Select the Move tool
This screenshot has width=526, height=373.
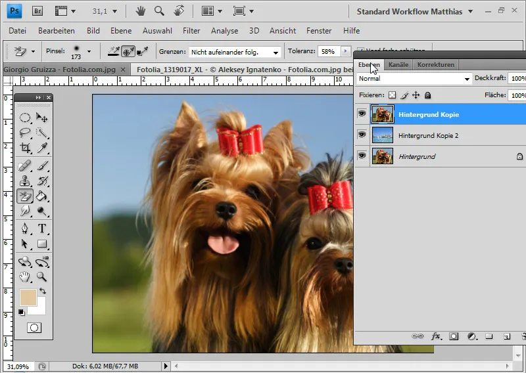click(42, 118)
